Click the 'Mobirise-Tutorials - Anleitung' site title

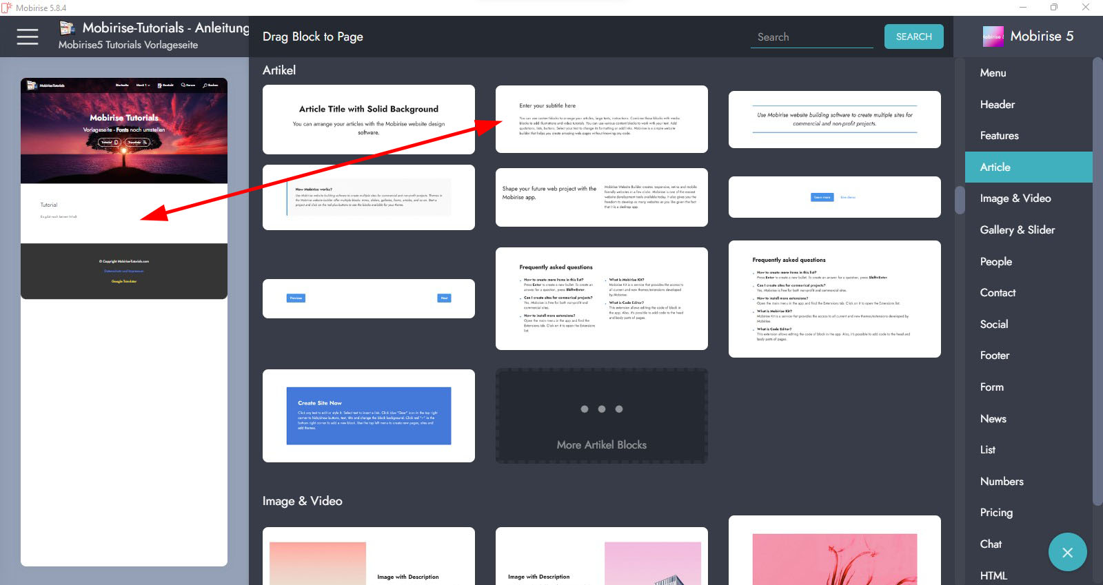pyautogui.click(x=165, y=28)
